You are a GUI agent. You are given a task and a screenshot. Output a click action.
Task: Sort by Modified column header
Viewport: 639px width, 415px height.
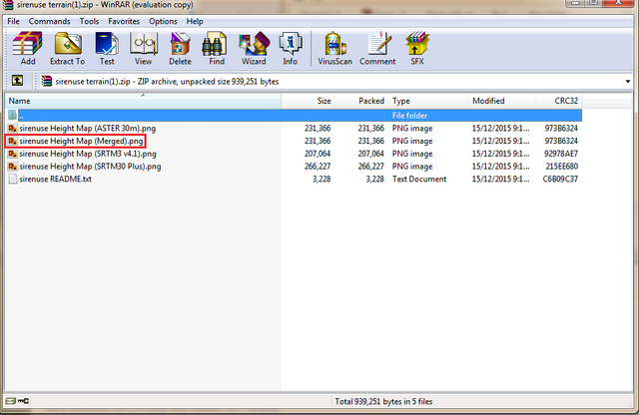(501, 101)
